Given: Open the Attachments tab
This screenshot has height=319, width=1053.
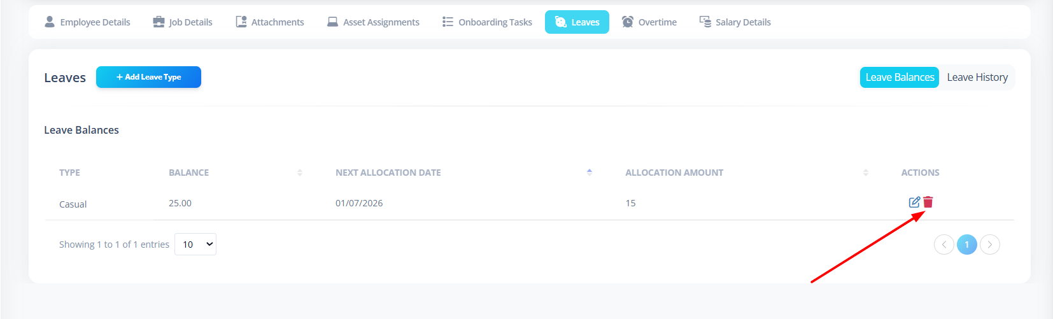Looking at the screenshot, I should pos(270,22).
